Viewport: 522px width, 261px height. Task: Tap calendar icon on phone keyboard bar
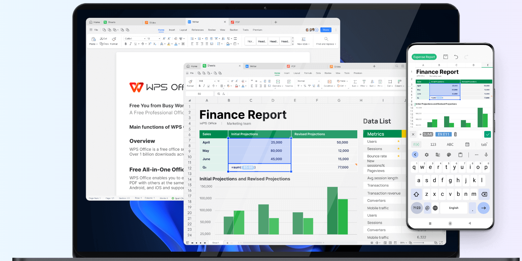point(467,144)
